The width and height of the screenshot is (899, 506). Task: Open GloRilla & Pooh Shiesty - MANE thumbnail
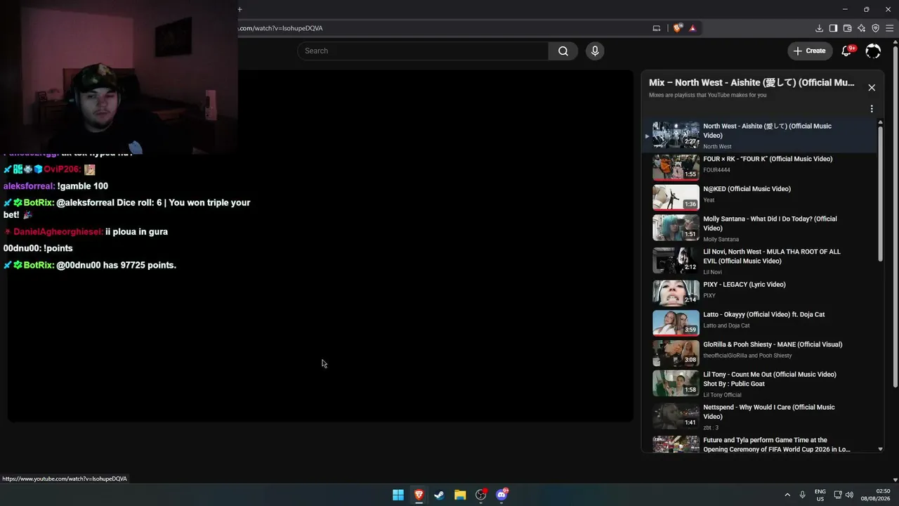click(676, 353)
